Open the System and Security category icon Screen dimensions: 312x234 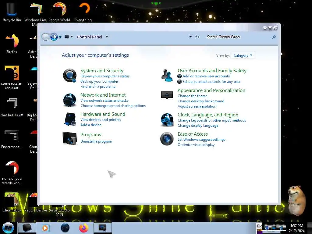point(70,76)
